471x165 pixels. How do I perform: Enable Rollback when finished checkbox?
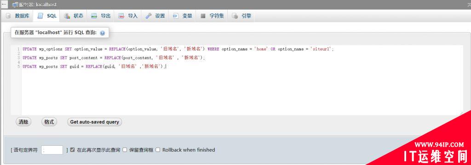(158, 150)
